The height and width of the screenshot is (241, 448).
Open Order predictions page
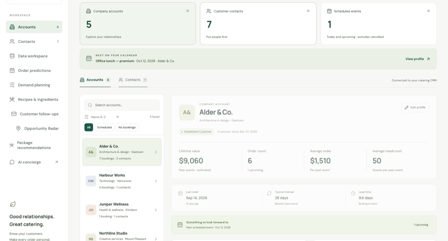point(34,70)
